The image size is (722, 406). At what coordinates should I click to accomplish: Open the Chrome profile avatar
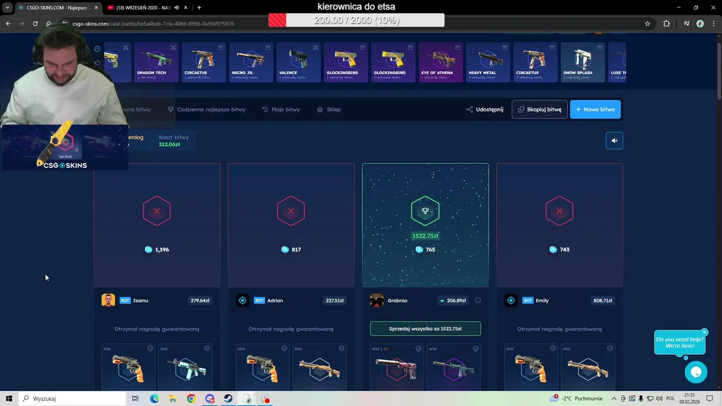pyautogui.click(x=700, y=24)
